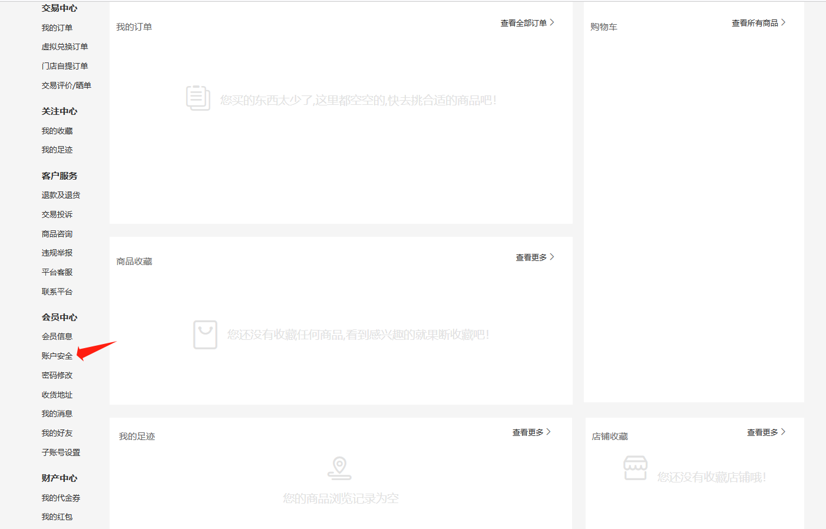Select 账户安全 in the sidebar
Viewport: 826px width, 529px height.
tap(57, 356)
